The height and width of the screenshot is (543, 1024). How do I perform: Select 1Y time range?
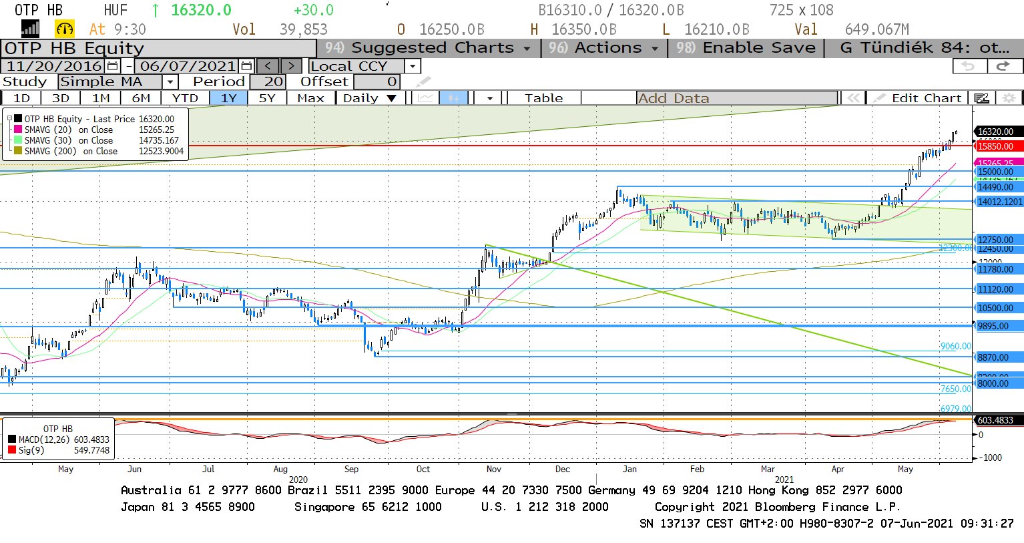[228, 98]
